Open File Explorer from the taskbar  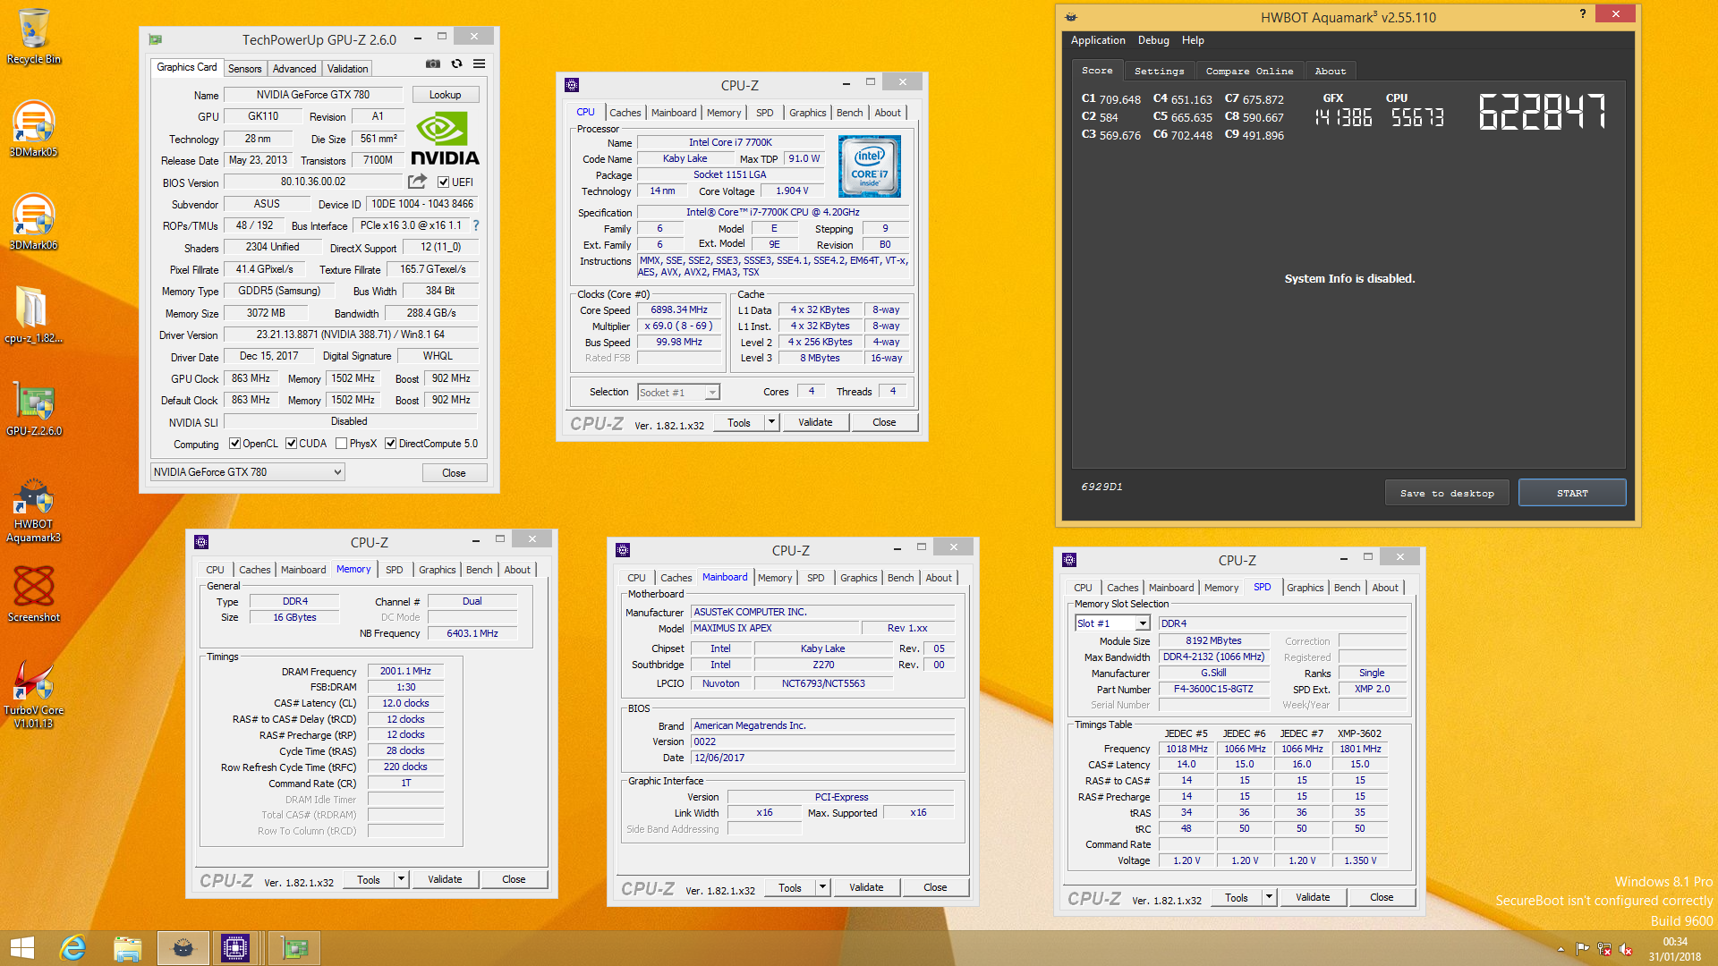[127, 948]
